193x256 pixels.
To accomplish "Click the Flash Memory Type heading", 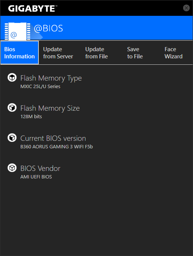I will 51,78.
